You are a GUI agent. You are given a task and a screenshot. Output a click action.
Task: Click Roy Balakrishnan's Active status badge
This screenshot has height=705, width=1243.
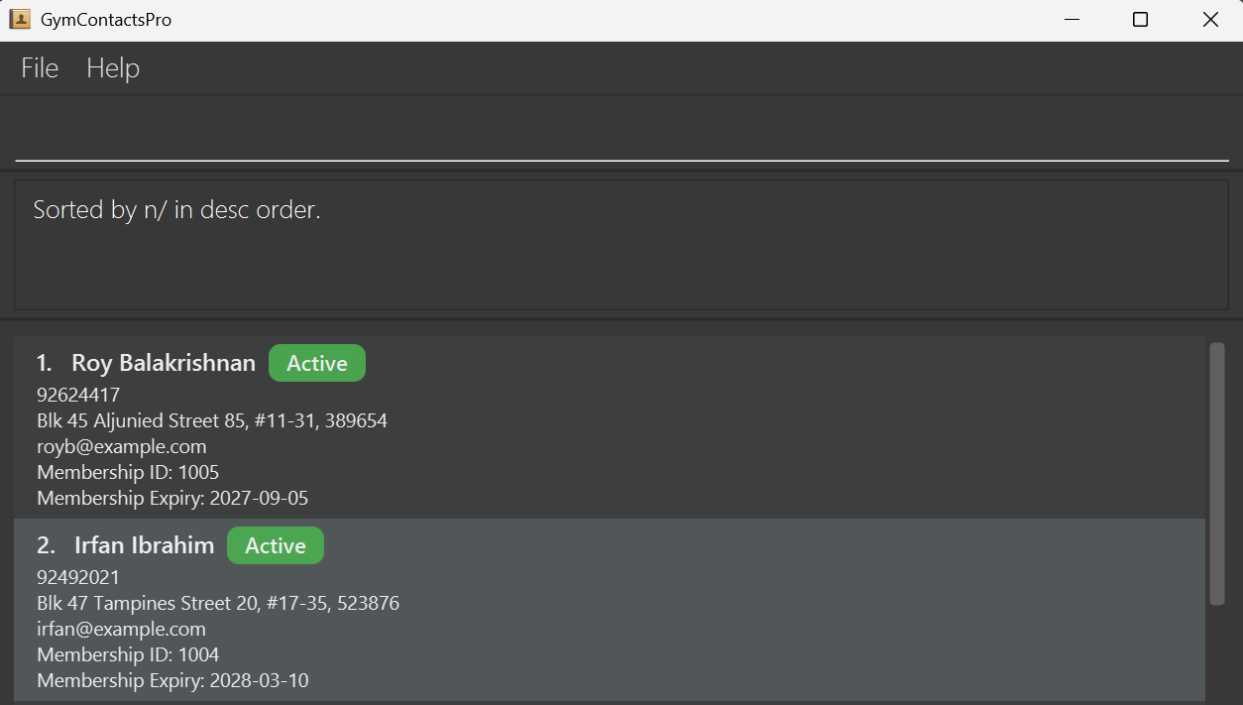tap(317, 364)
